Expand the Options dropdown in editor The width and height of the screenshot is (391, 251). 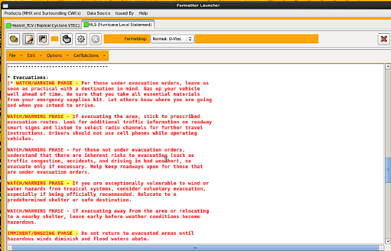pos(57,55)
